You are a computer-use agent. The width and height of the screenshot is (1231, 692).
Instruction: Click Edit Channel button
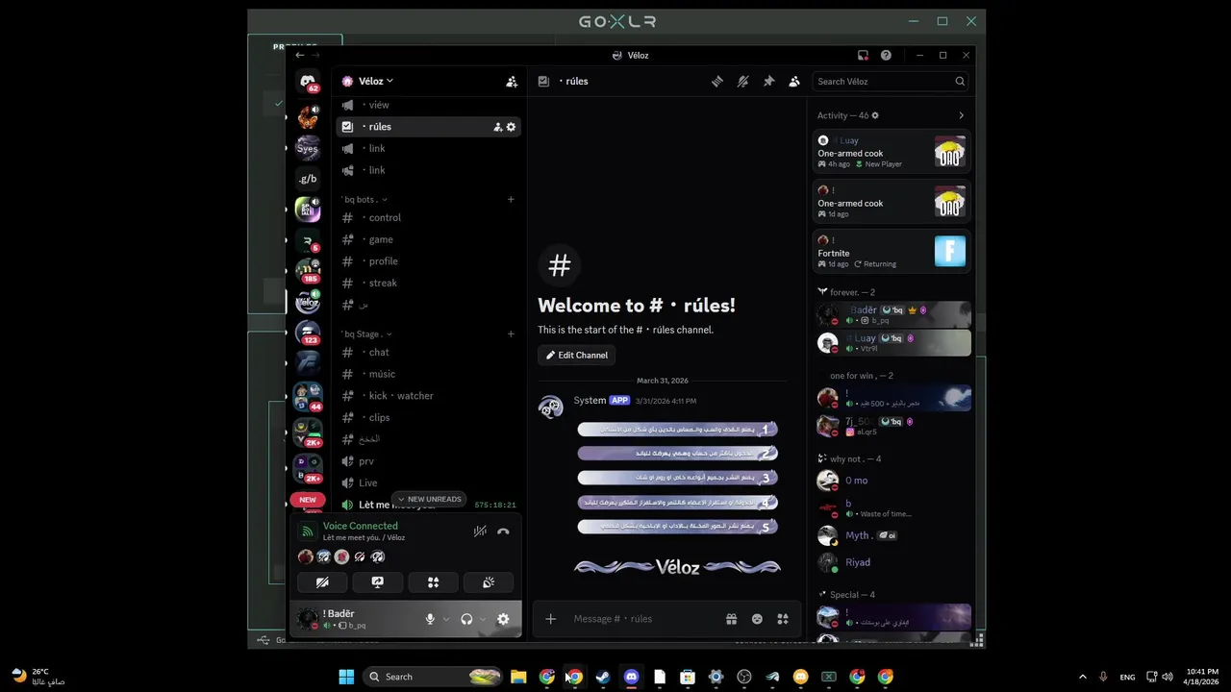point(577,356)
